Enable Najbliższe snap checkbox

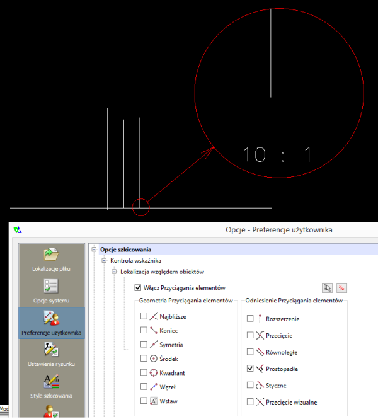[144, 316]
